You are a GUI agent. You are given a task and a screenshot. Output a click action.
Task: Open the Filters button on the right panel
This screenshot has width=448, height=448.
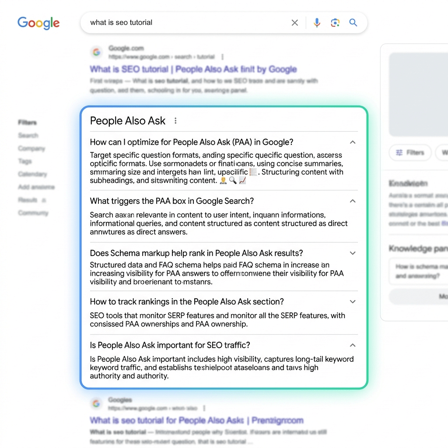[409, 153]
